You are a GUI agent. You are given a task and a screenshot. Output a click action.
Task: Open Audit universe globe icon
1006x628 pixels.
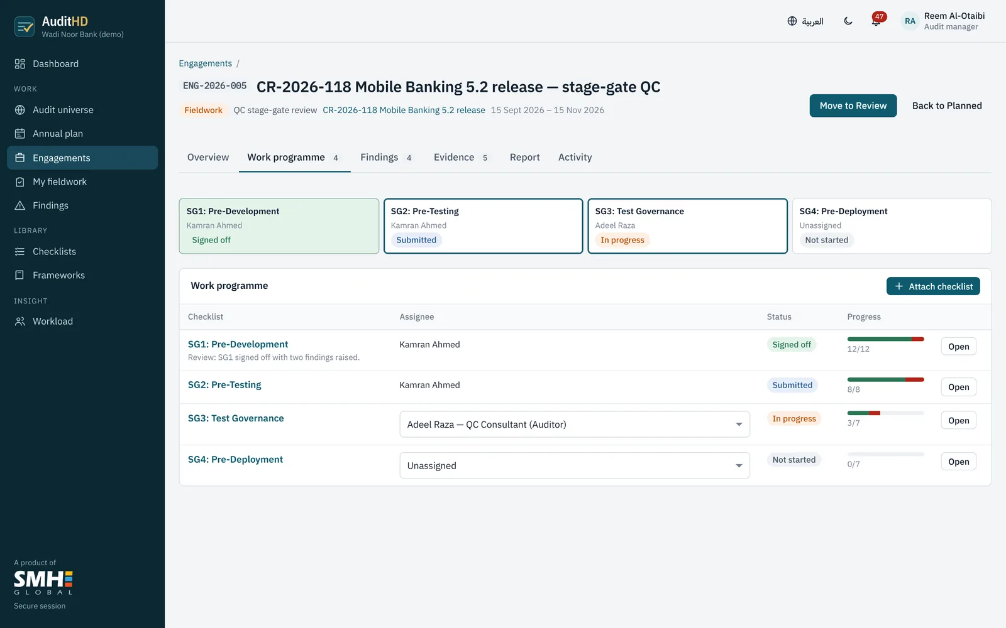coord(20,110)
